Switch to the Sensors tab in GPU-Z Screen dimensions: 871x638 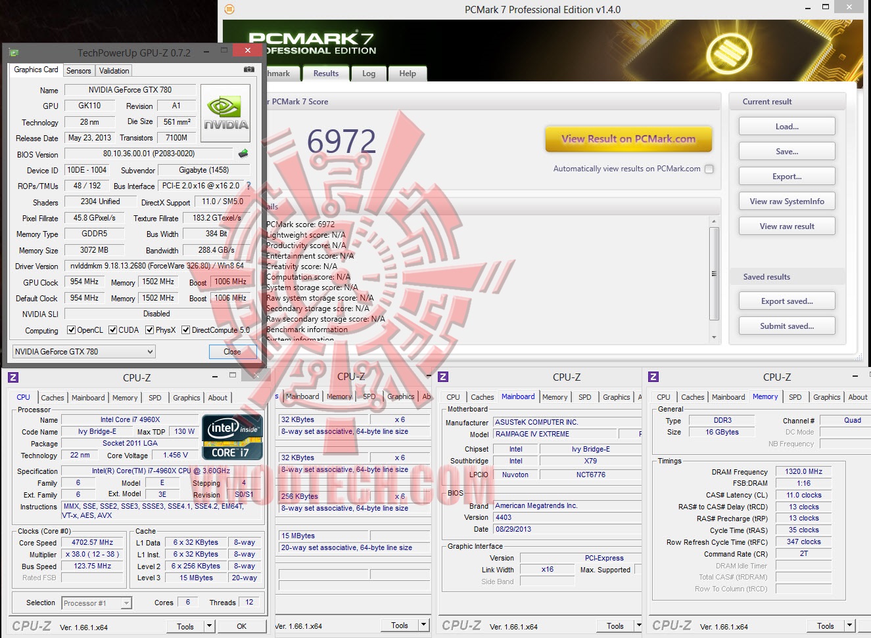tap(79, 71)
